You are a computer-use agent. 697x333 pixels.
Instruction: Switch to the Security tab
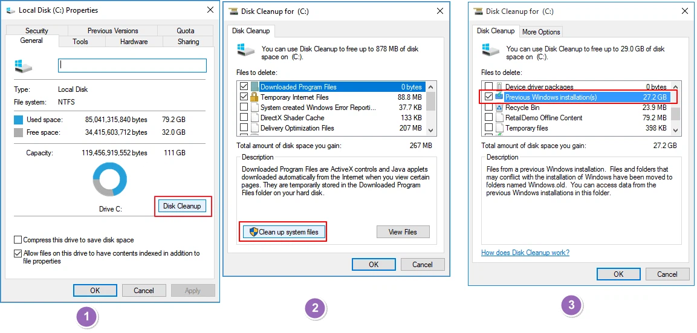click(36, 31)
